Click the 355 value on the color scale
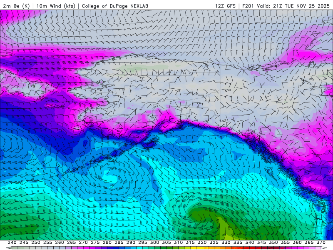The width and height of the screenshot is (333, 250). pos(286,242)
